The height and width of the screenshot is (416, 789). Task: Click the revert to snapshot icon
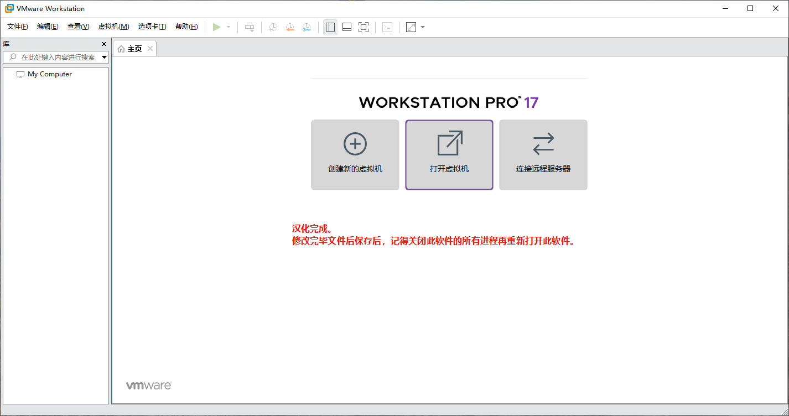tap(289, 27)
